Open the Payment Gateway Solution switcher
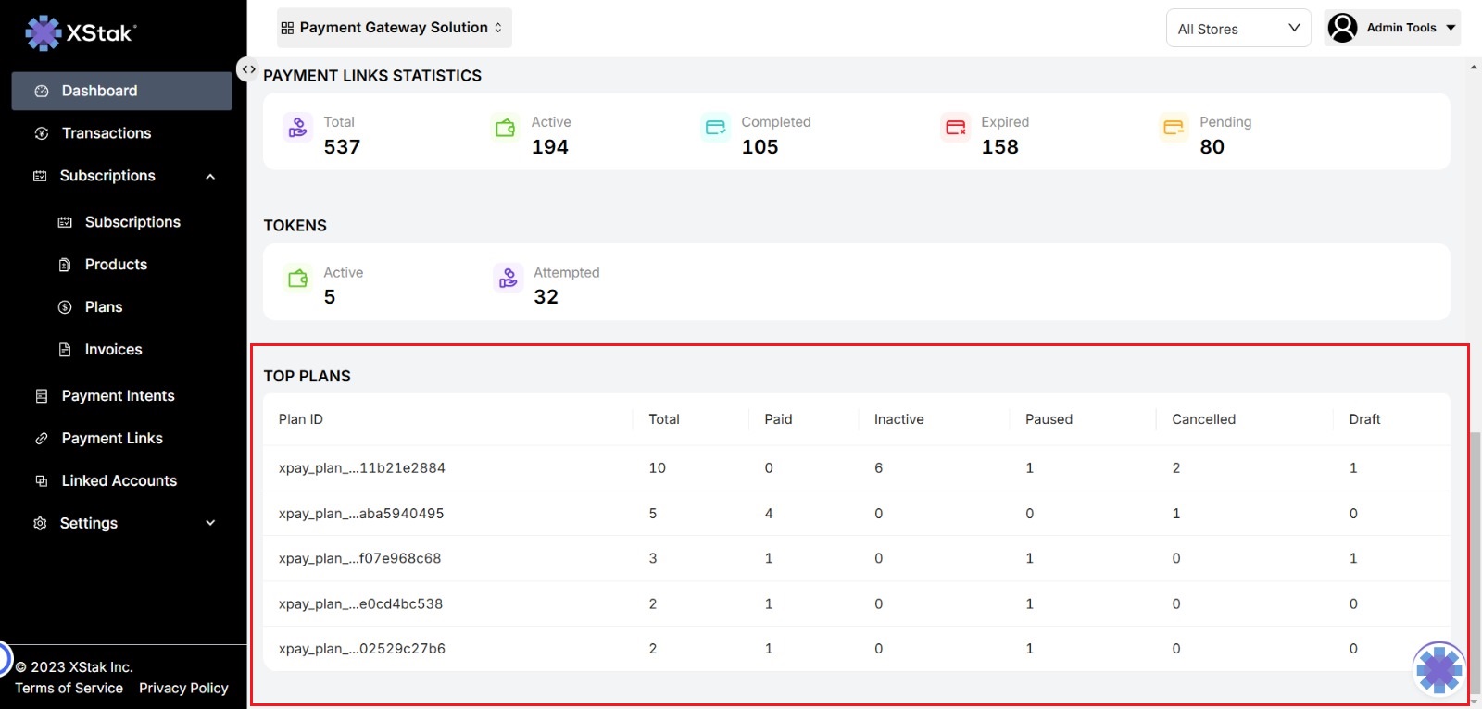Image resolution: width=1482 pixels, height=709 pixels. coord(394,28)
